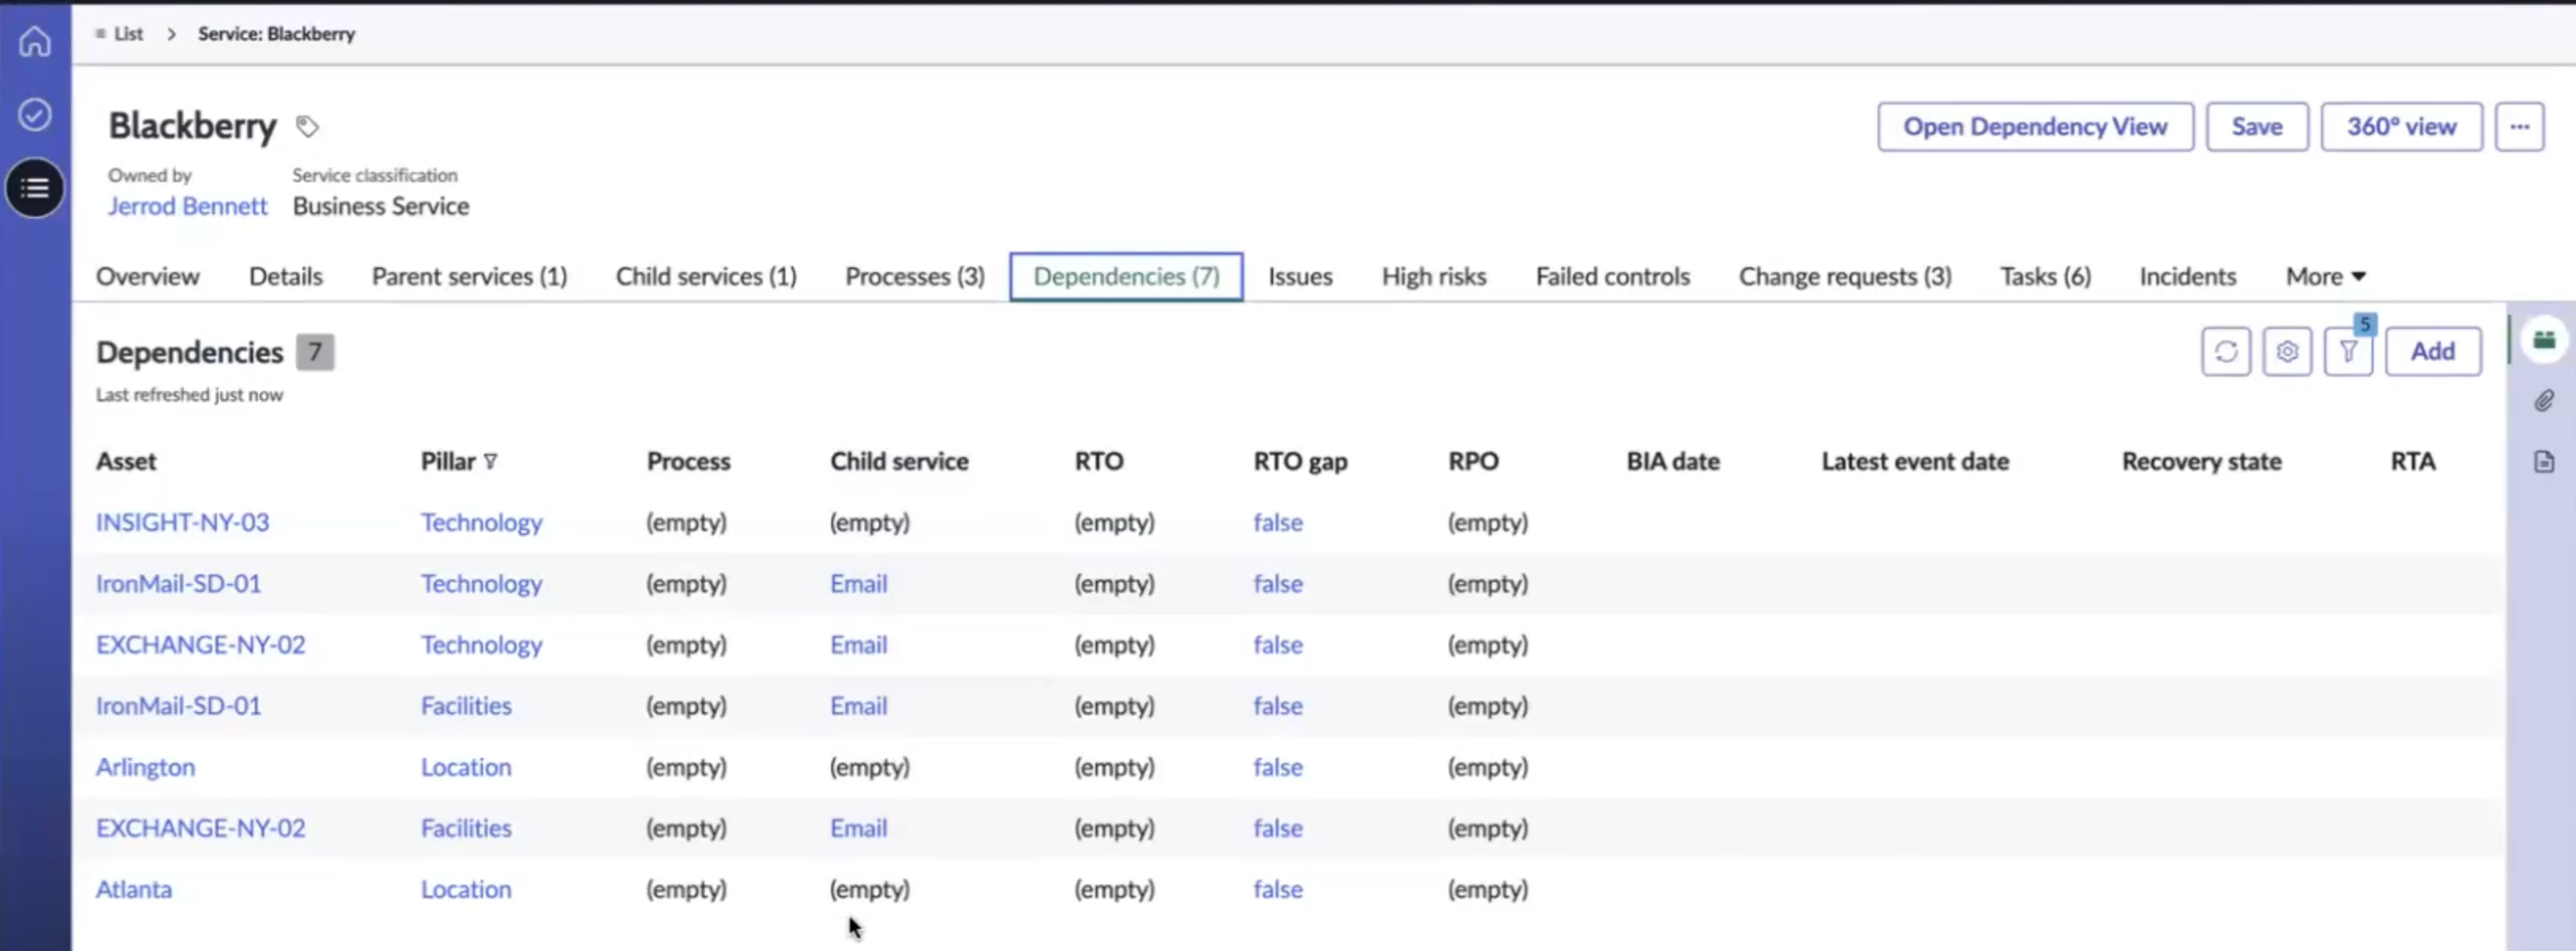Open Location pillar in Atlanta row
The image size is (2576, 951).
coord(466,889)
